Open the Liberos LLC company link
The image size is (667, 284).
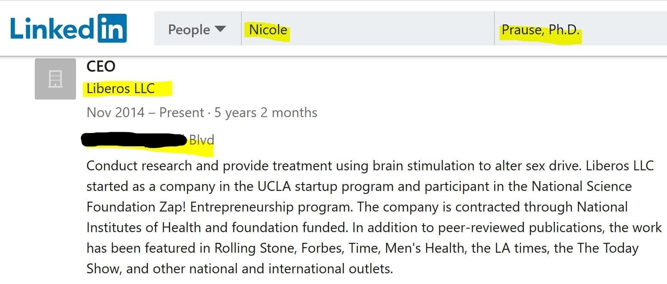click(120, 89)
